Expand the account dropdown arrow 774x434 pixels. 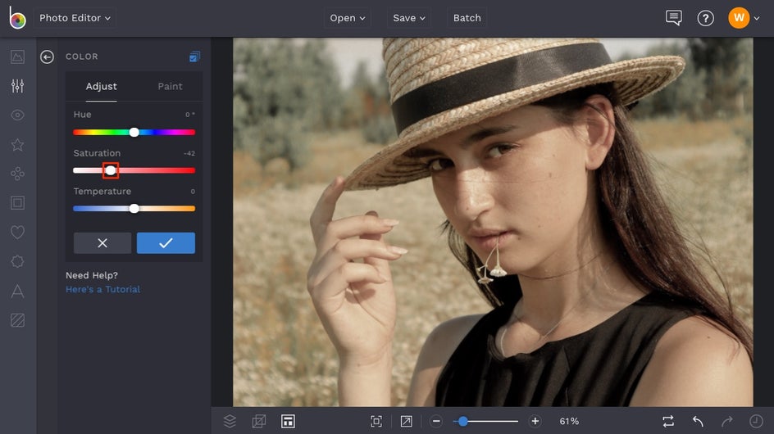click(757, 18)
